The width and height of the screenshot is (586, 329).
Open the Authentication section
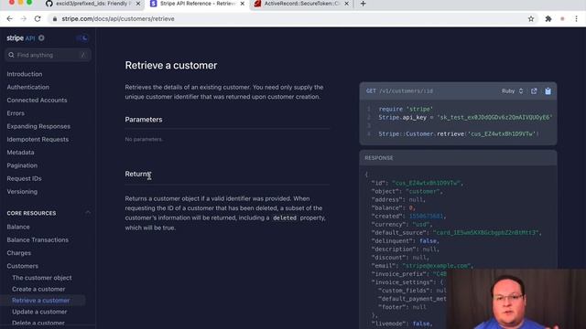click(x=27, y=87)
